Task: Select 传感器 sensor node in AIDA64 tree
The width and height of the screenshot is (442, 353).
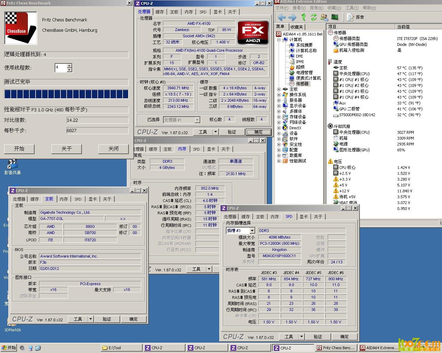Action: [x=302, y=83]
